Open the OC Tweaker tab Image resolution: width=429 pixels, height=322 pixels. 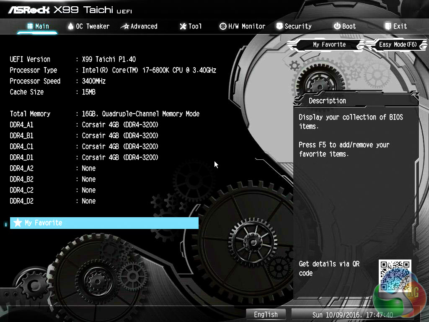89,26
